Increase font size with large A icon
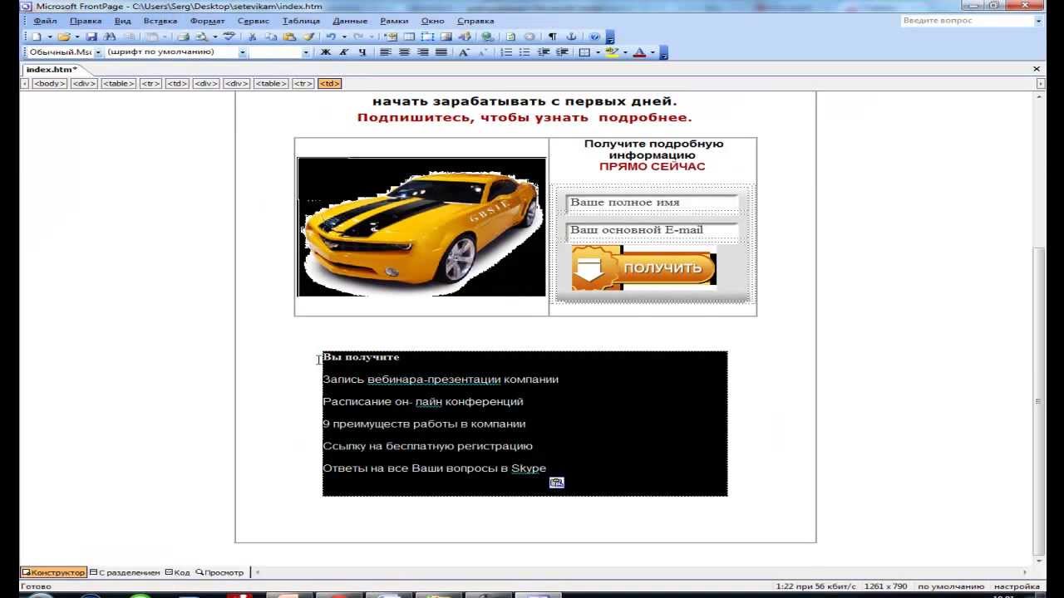 pyautogui.click(x=464, y=52)
